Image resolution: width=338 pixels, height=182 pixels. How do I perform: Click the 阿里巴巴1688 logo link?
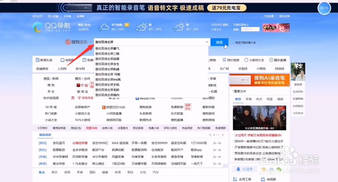pyautogui.click(x=113, y=107)
